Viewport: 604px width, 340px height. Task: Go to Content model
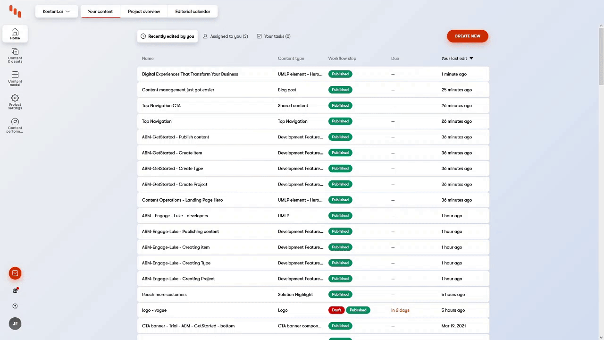15,78
